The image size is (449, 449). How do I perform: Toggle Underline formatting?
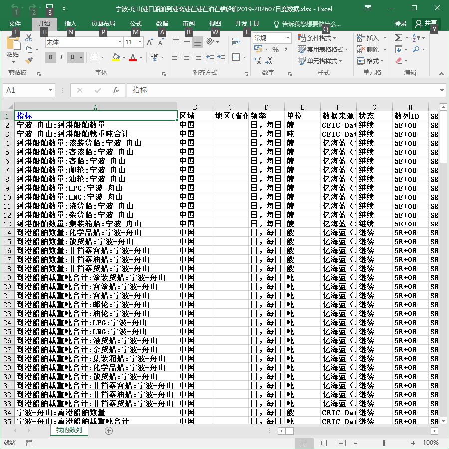(72, 57)
